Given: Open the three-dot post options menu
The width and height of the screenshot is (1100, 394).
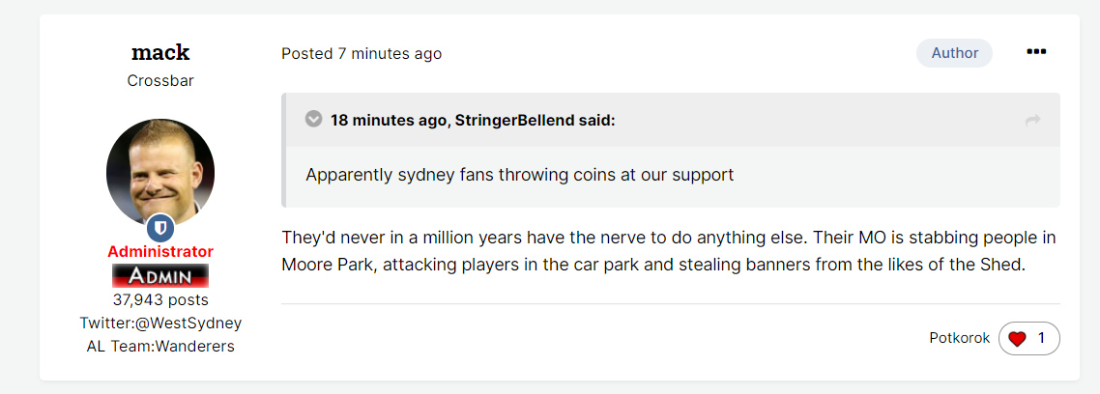Looking at the screenshot, I should coord(1035,52).
